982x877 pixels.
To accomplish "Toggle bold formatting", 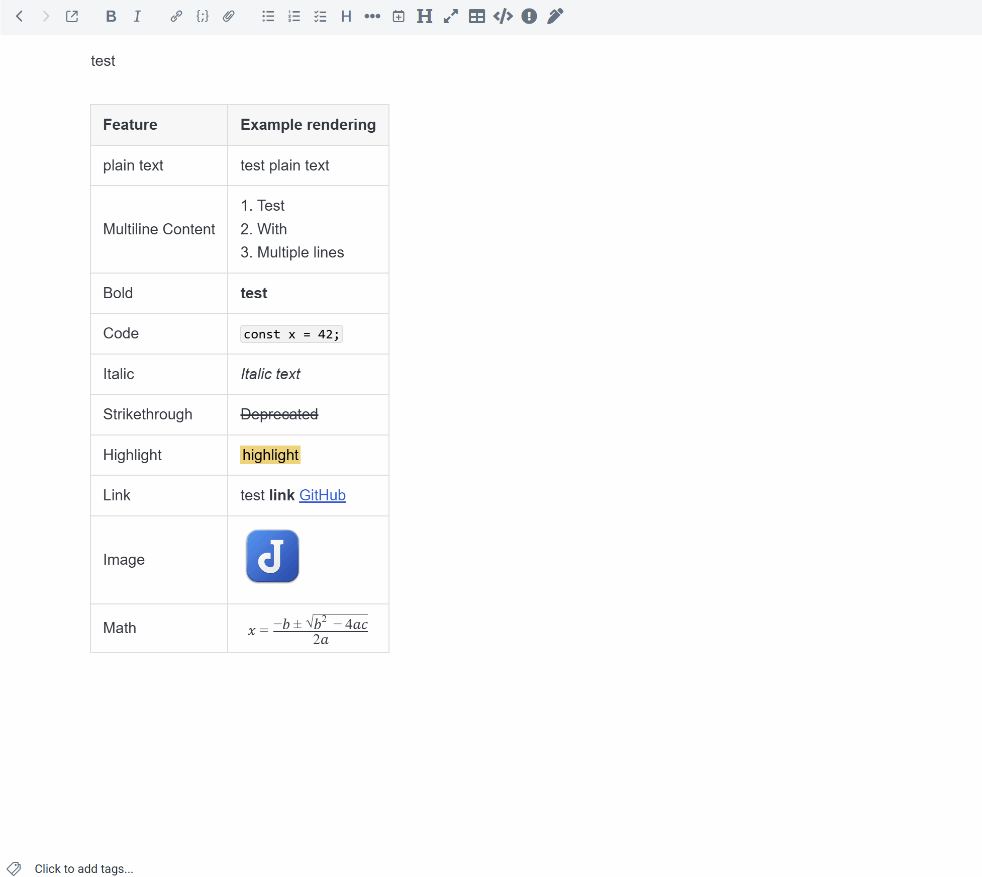I will pyautogui.click(x=111, y=17).
